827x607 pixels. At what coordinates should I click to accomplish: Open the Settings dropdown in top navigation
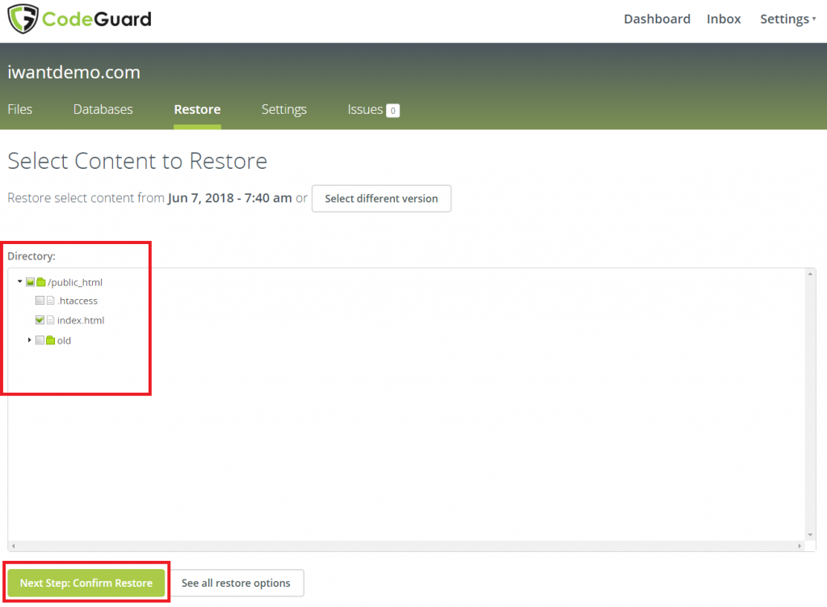788,19
